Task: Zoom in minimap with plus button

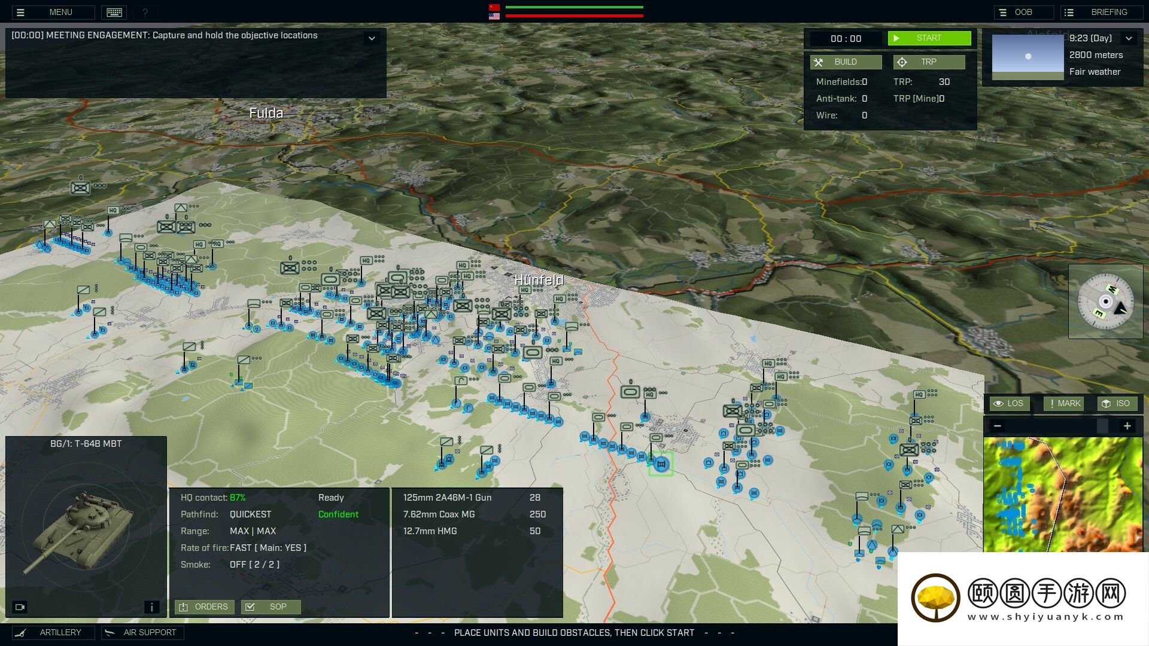Action: tap(1127, 426)
